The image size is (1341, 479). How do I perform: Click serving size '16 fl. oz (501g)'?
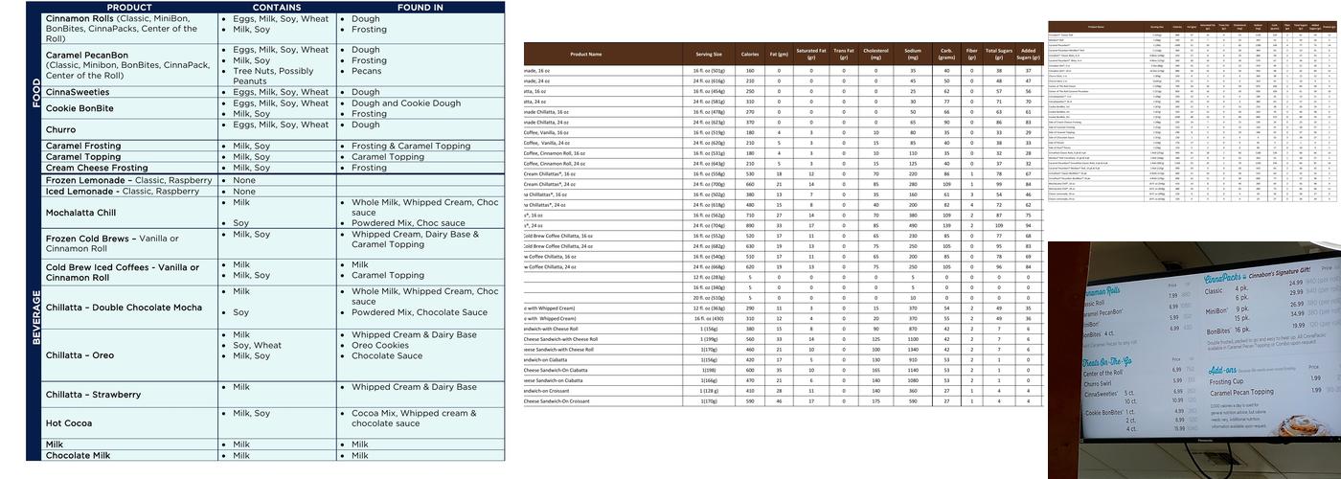(709, 70)
